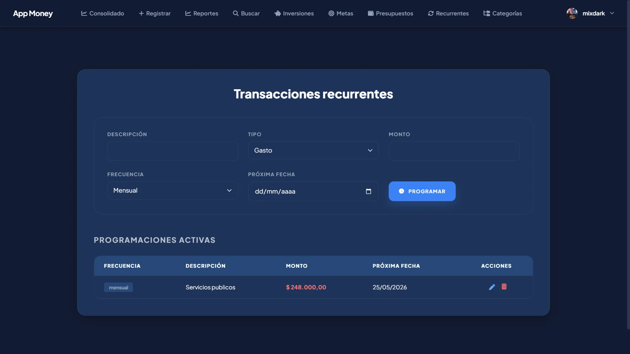Click the Recurrentes refresh icon
The height and width of the screenshot is (354, 630).
431,13
